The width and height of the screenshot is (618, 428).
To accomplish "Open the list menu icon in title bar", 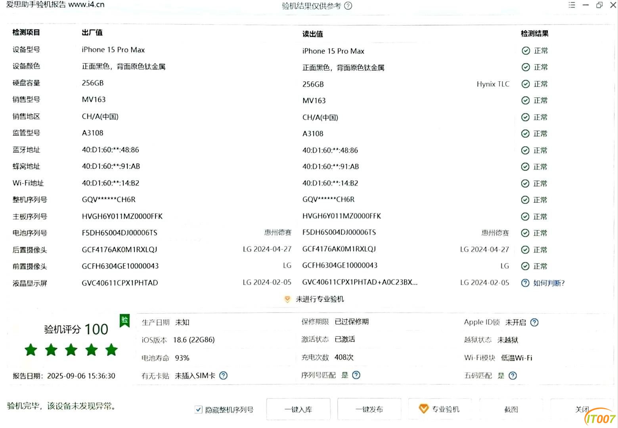I will tap(572, 5).
